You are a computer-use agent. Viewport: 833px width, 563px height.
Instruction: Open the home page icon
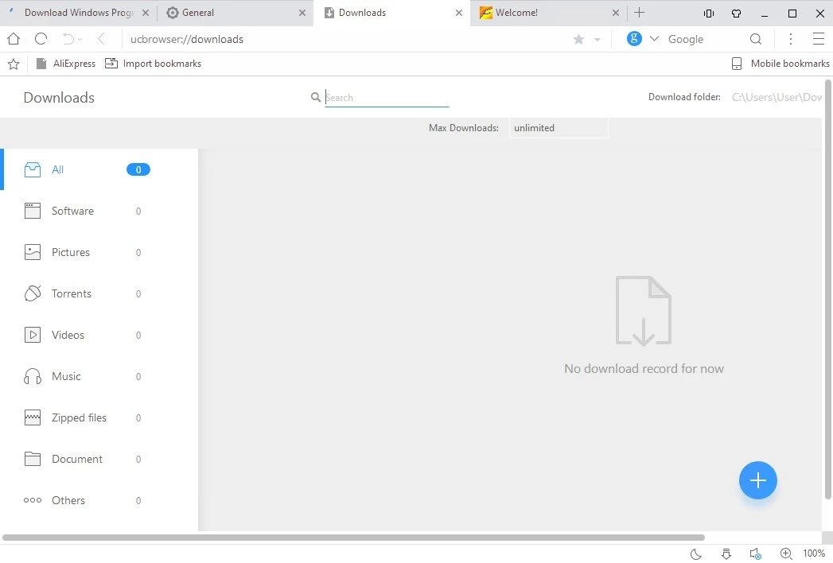[14, 39]
